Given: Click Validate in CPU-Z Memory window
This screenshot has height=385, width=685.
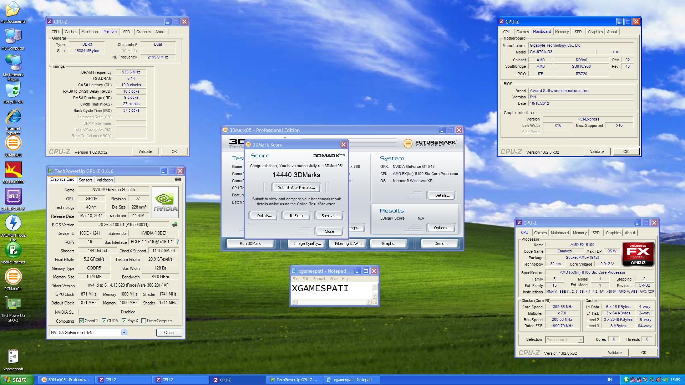Looking at the screenshot, I should pos(145,152).
